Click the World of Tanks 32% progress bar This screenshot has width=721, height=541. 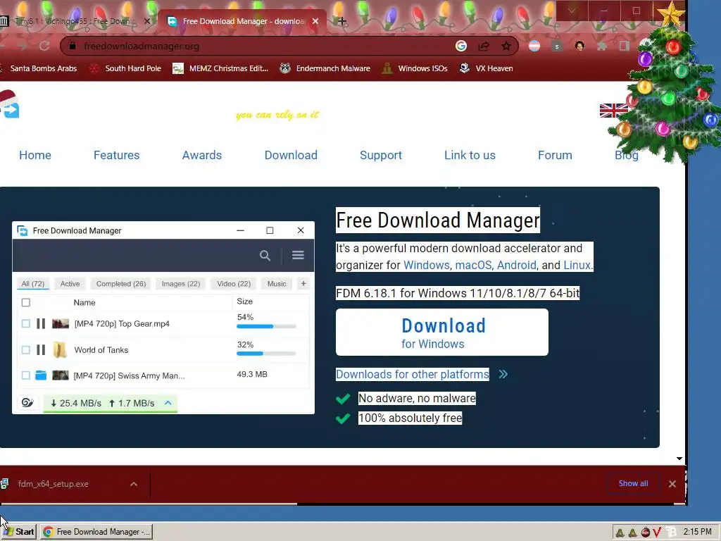pos(266,354)
